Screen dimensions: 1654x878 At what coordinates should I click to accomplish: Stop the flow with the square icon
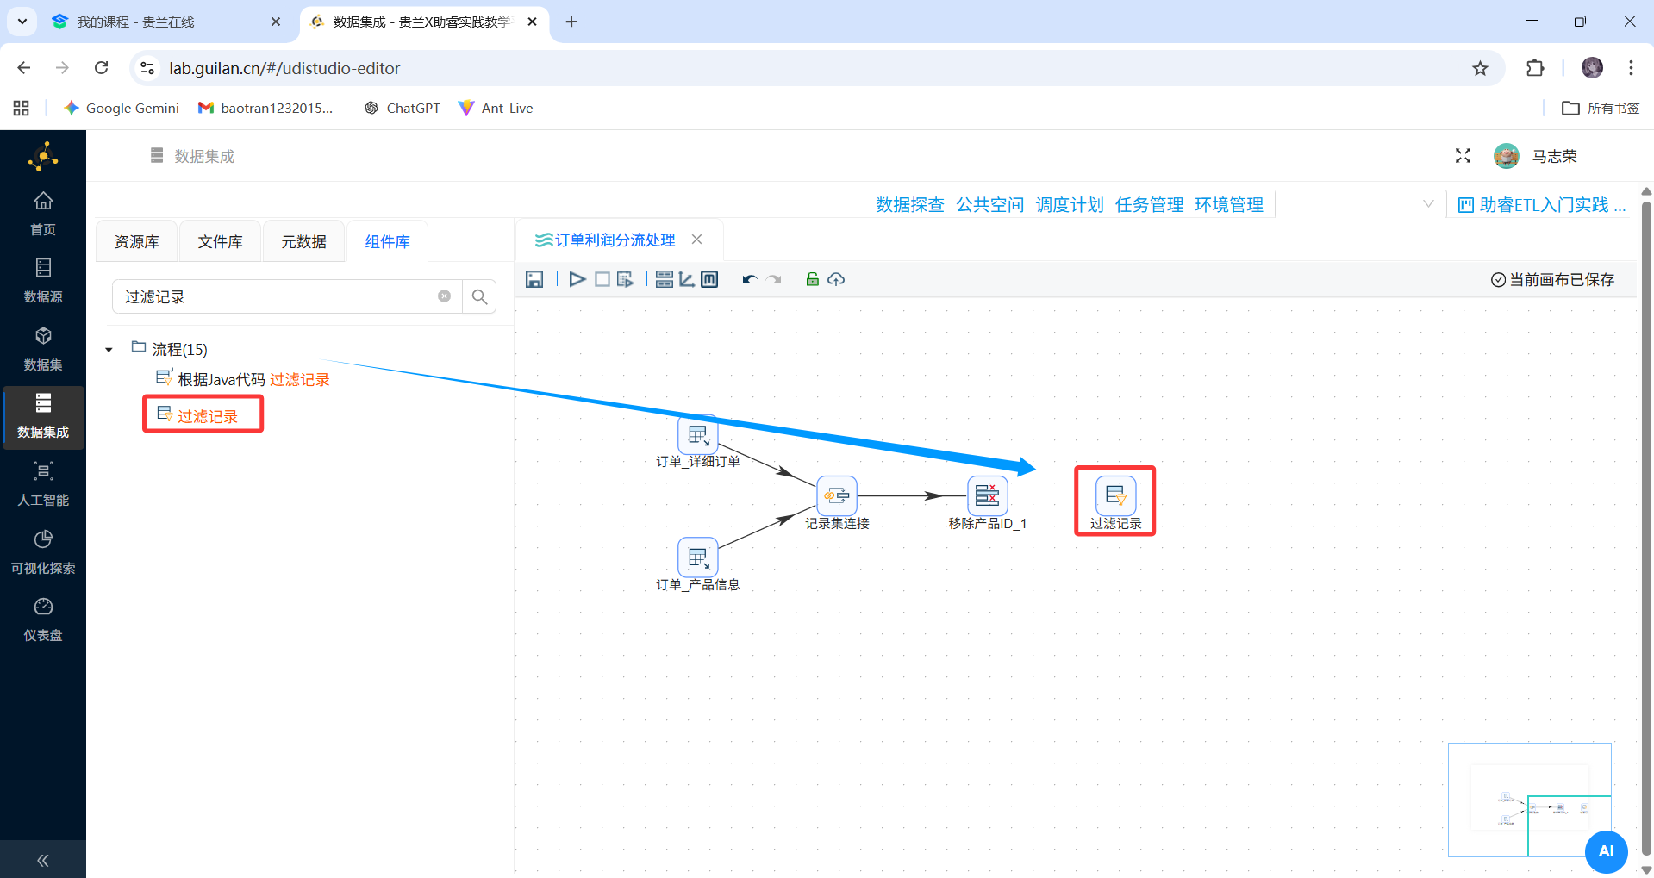602,279
